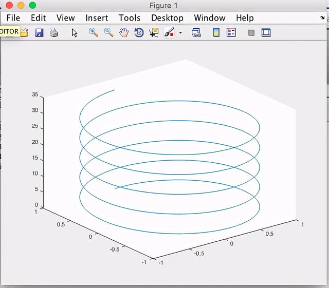Open the Tools menu
329x288 pixels.
(x=130, y=18)
